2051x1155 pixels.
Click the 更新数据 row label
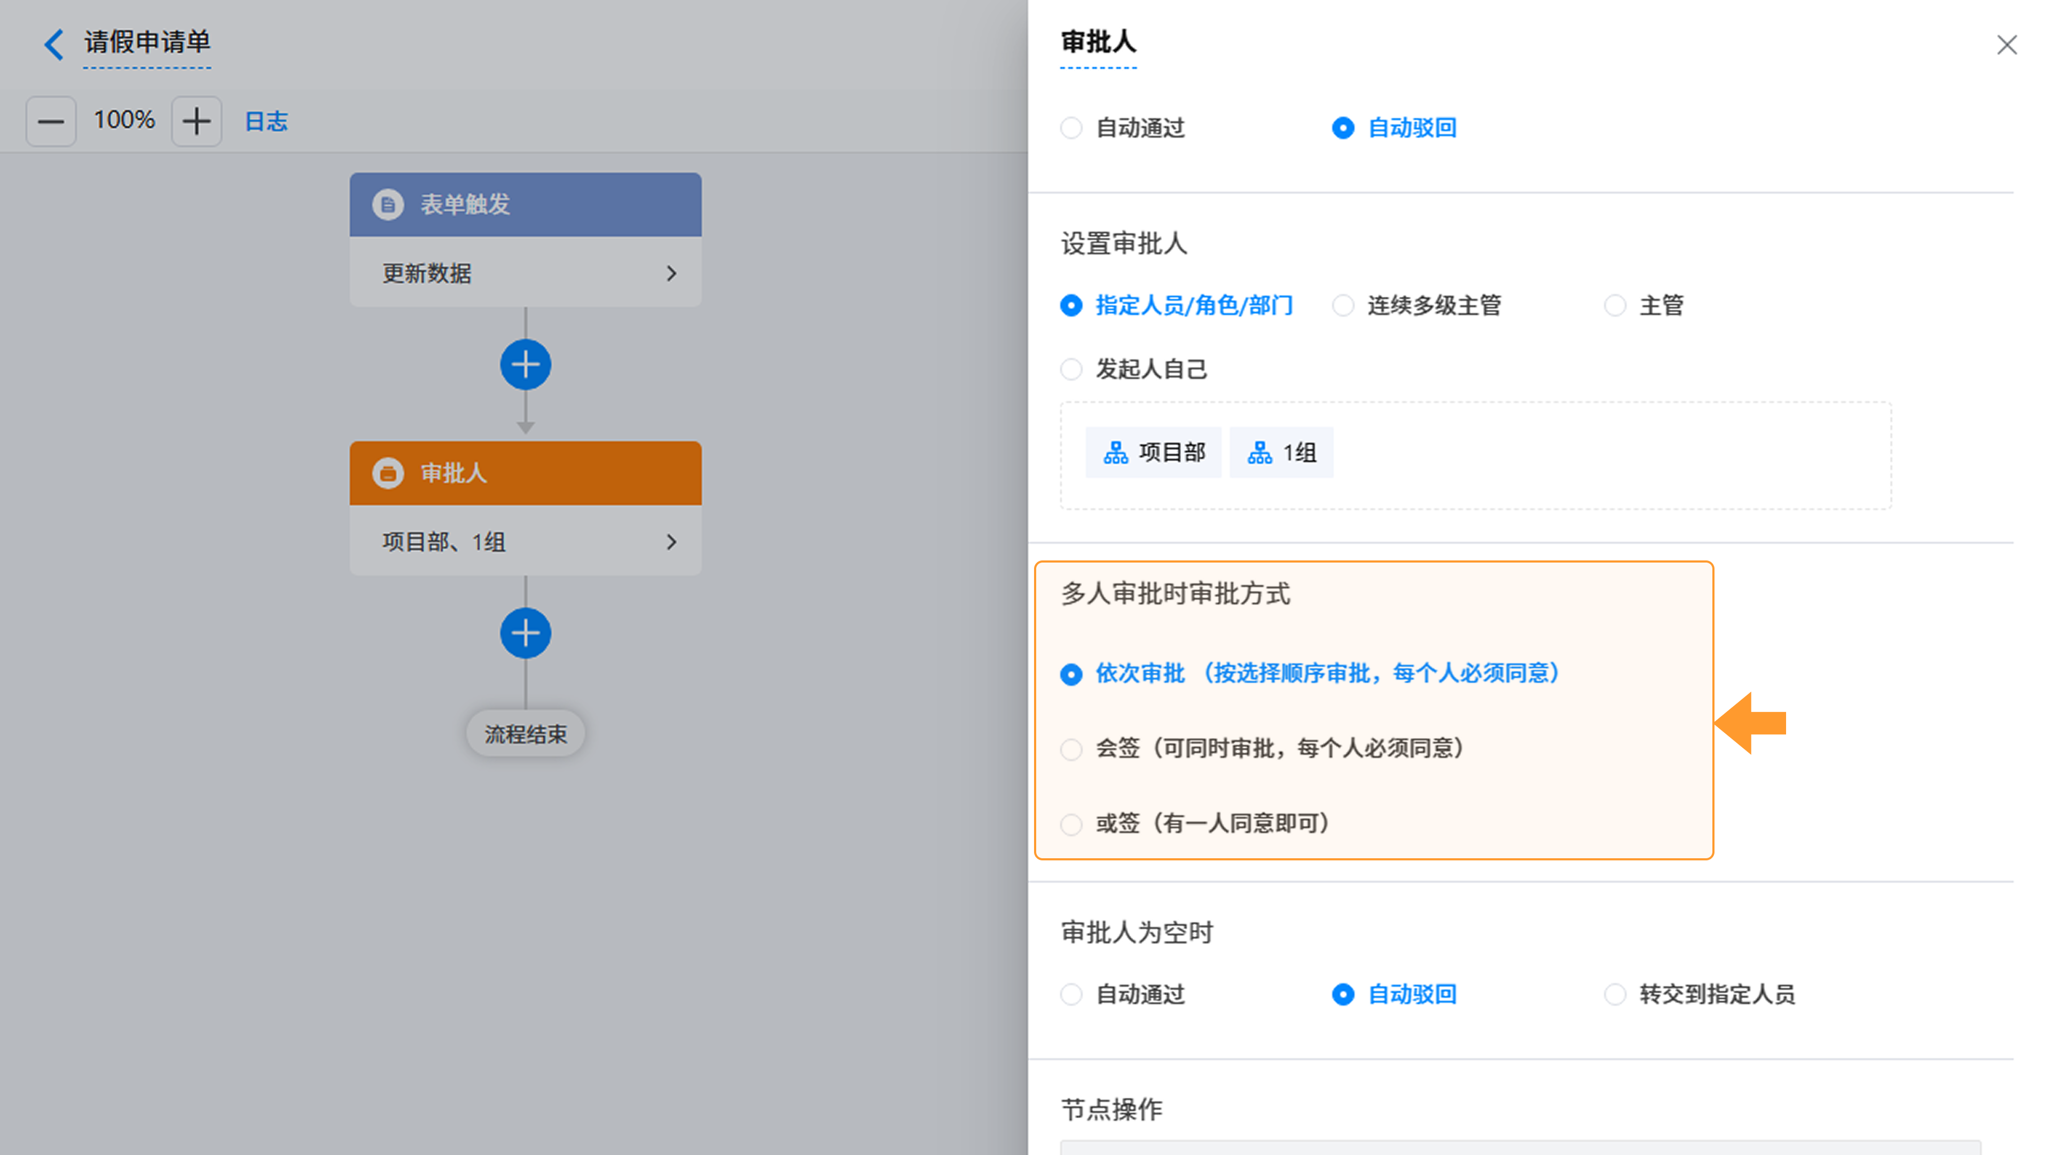click(x=427, y=274)
